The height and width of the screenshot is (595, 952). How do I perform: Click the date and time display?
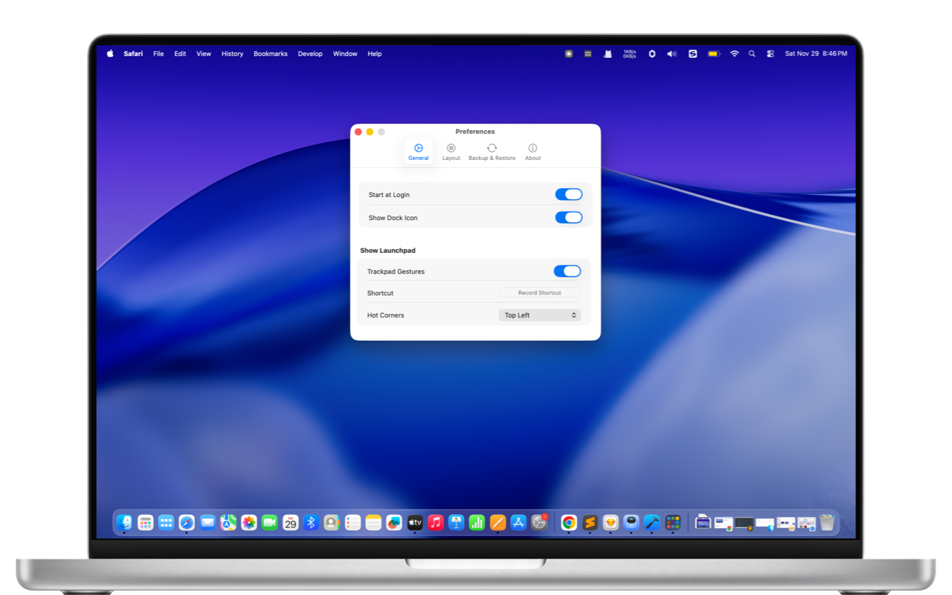(816, 54)
